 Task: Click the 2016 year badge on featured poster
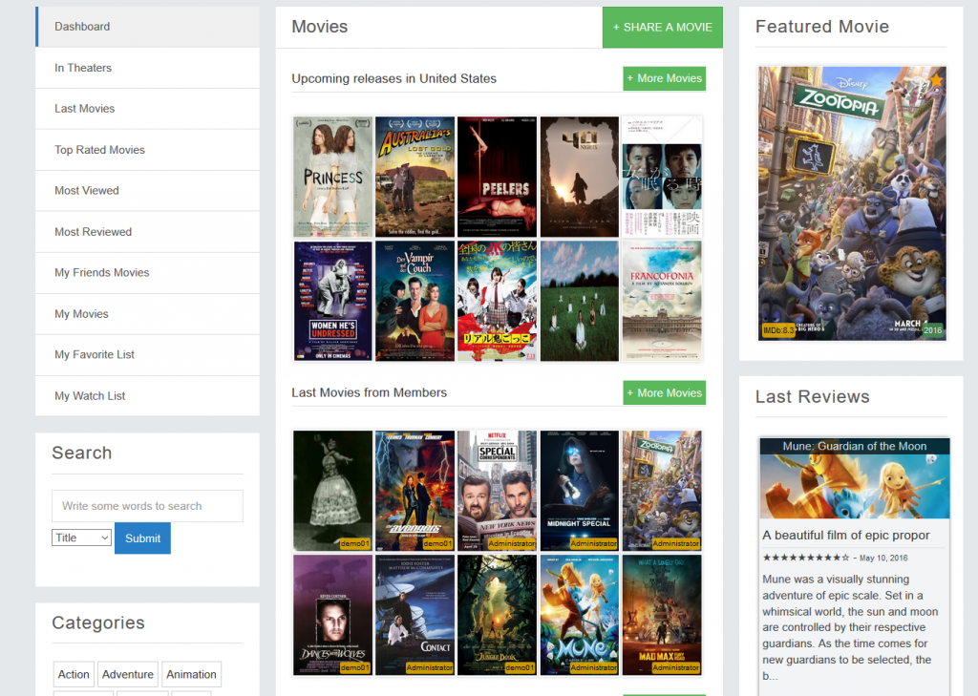(932, 330)
